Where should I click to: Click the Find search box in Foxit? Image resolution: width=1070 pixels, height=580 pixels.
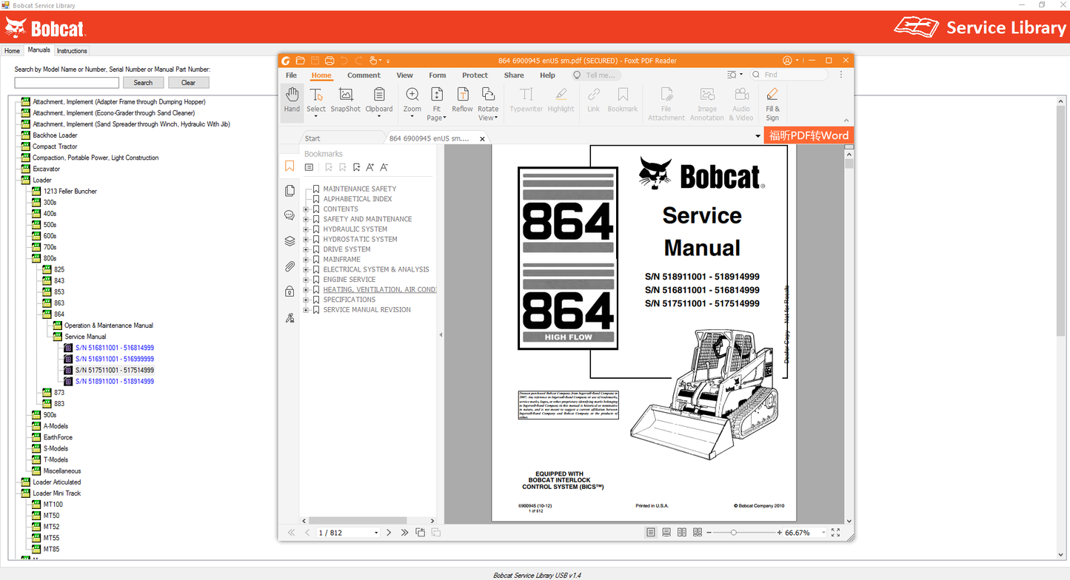tap(789, 75)
